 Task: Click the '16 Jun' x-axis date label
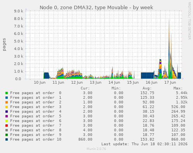pos(151,83)
